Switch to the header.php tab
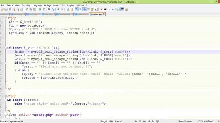The image size is (220, 123). tap(18, 14)
